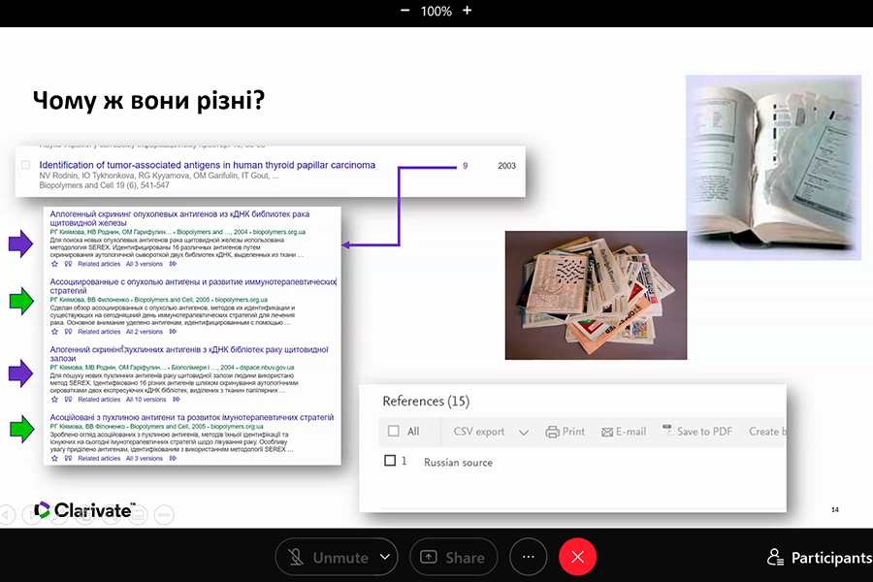Expand the Unmute audio options arrow

[x=385, y=557]
